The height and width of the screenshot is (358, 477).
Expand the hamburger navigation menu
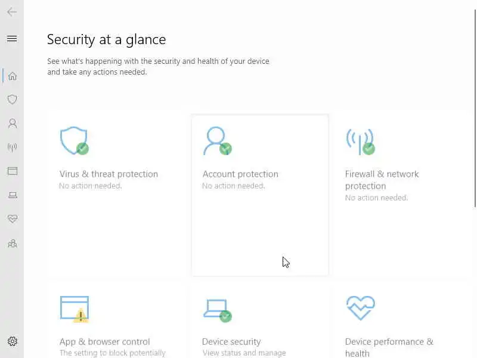tap(12, 39)
